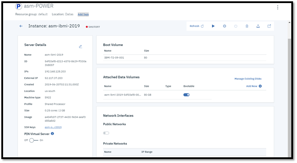This screenshot has height=163, width=297.
Task: Click the greyed-out power restart icon
Action: click(x=235, y=26)
